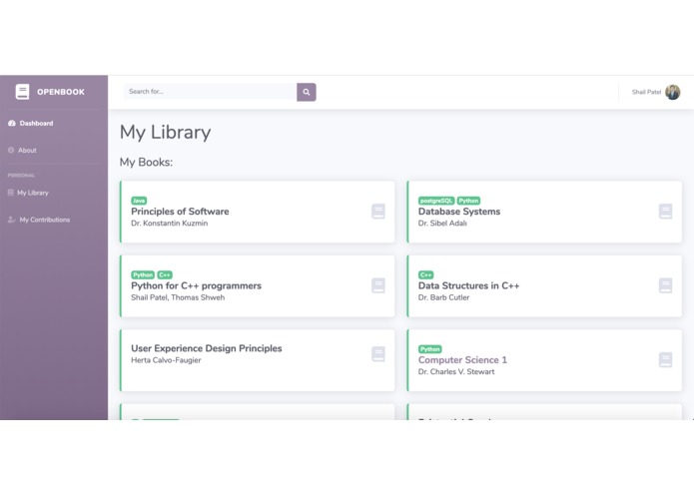Click Python tag on Python for C++ programmers
The width and height of the screenshot is (694, 493).
pyautogui.click(x=143, y=275)
